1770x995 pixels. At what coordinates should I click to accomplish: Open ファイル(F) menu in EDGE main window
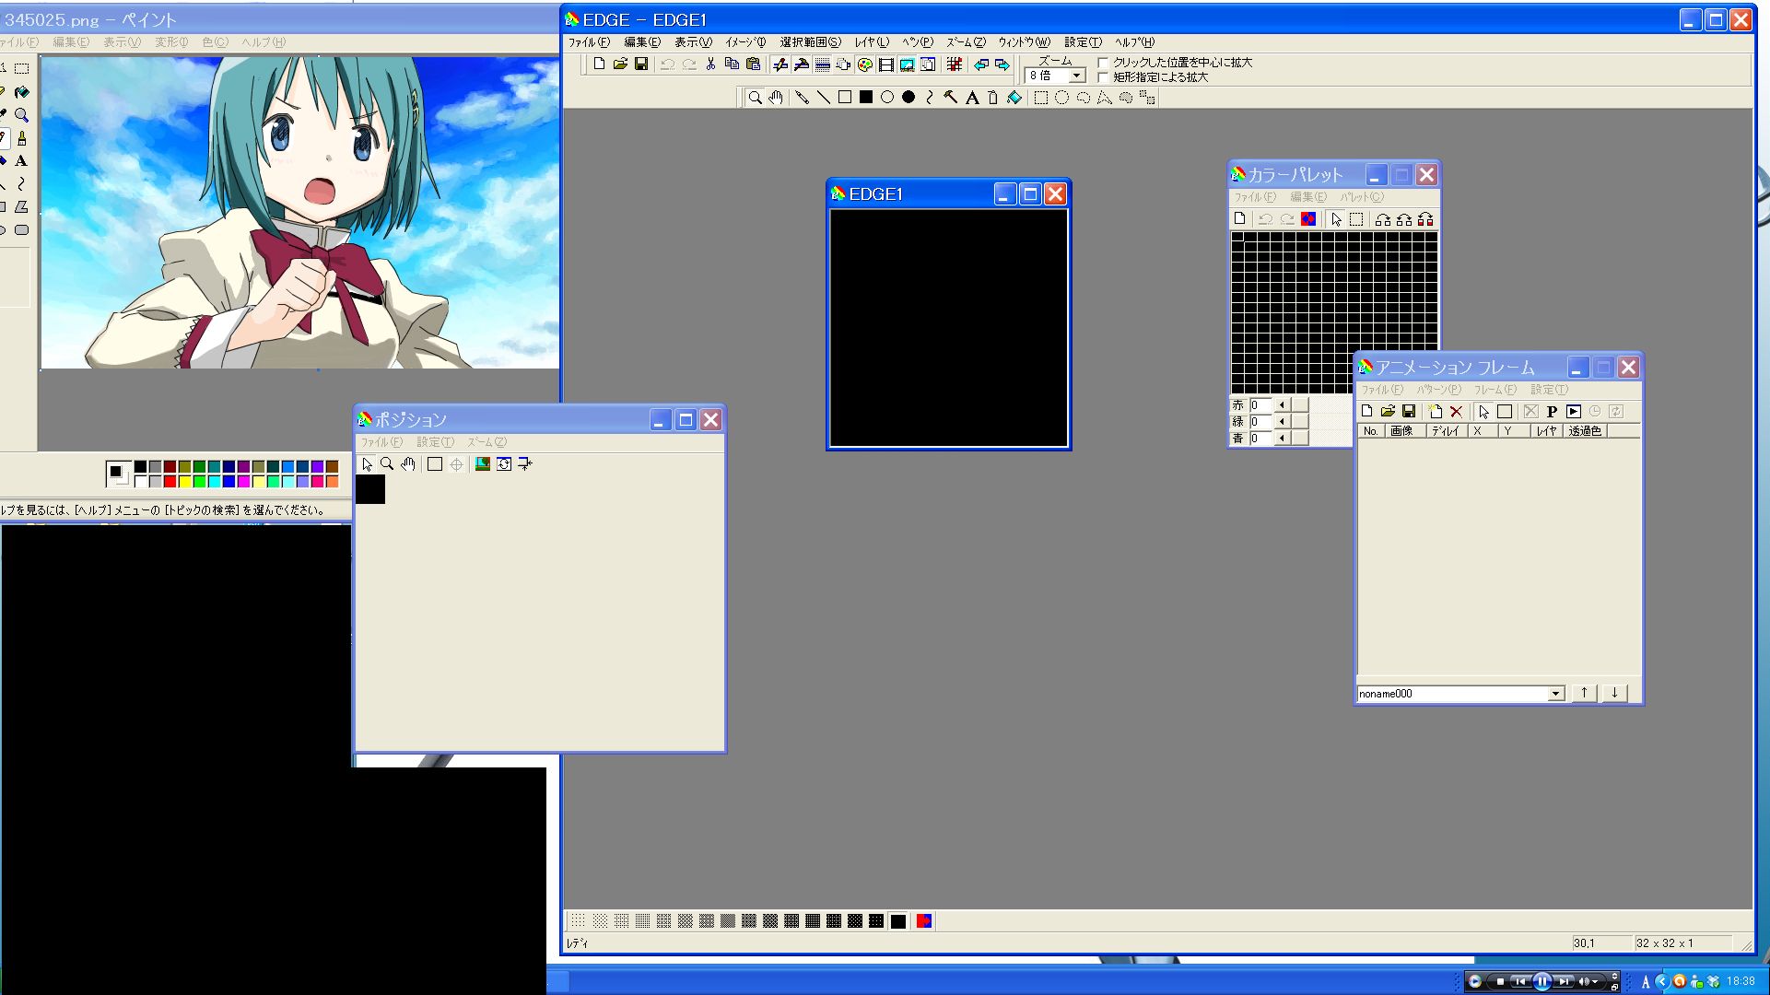[588, 42]
